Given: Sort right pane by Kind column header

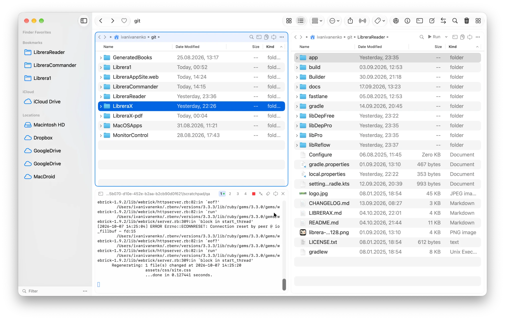Looking at the screenshot, I should pyautogui.click(x=452, y=47).
